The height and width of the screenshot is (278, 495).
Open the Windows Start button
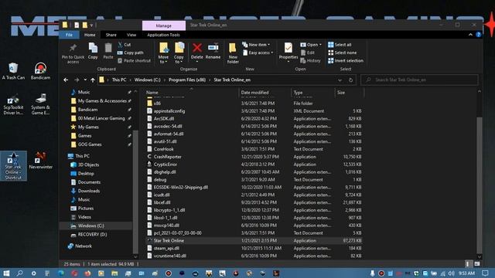click(x=6, y=273)
